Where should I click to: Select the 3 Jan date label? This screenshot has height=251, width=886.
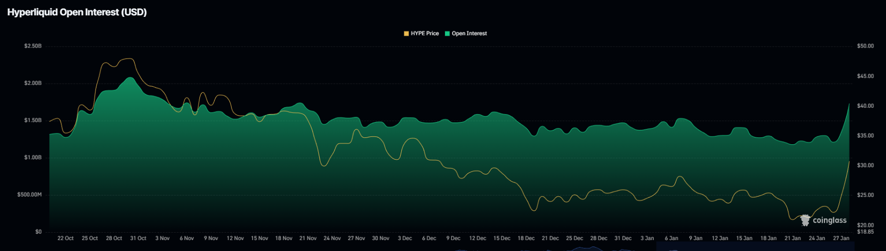[x=647, y=239]
